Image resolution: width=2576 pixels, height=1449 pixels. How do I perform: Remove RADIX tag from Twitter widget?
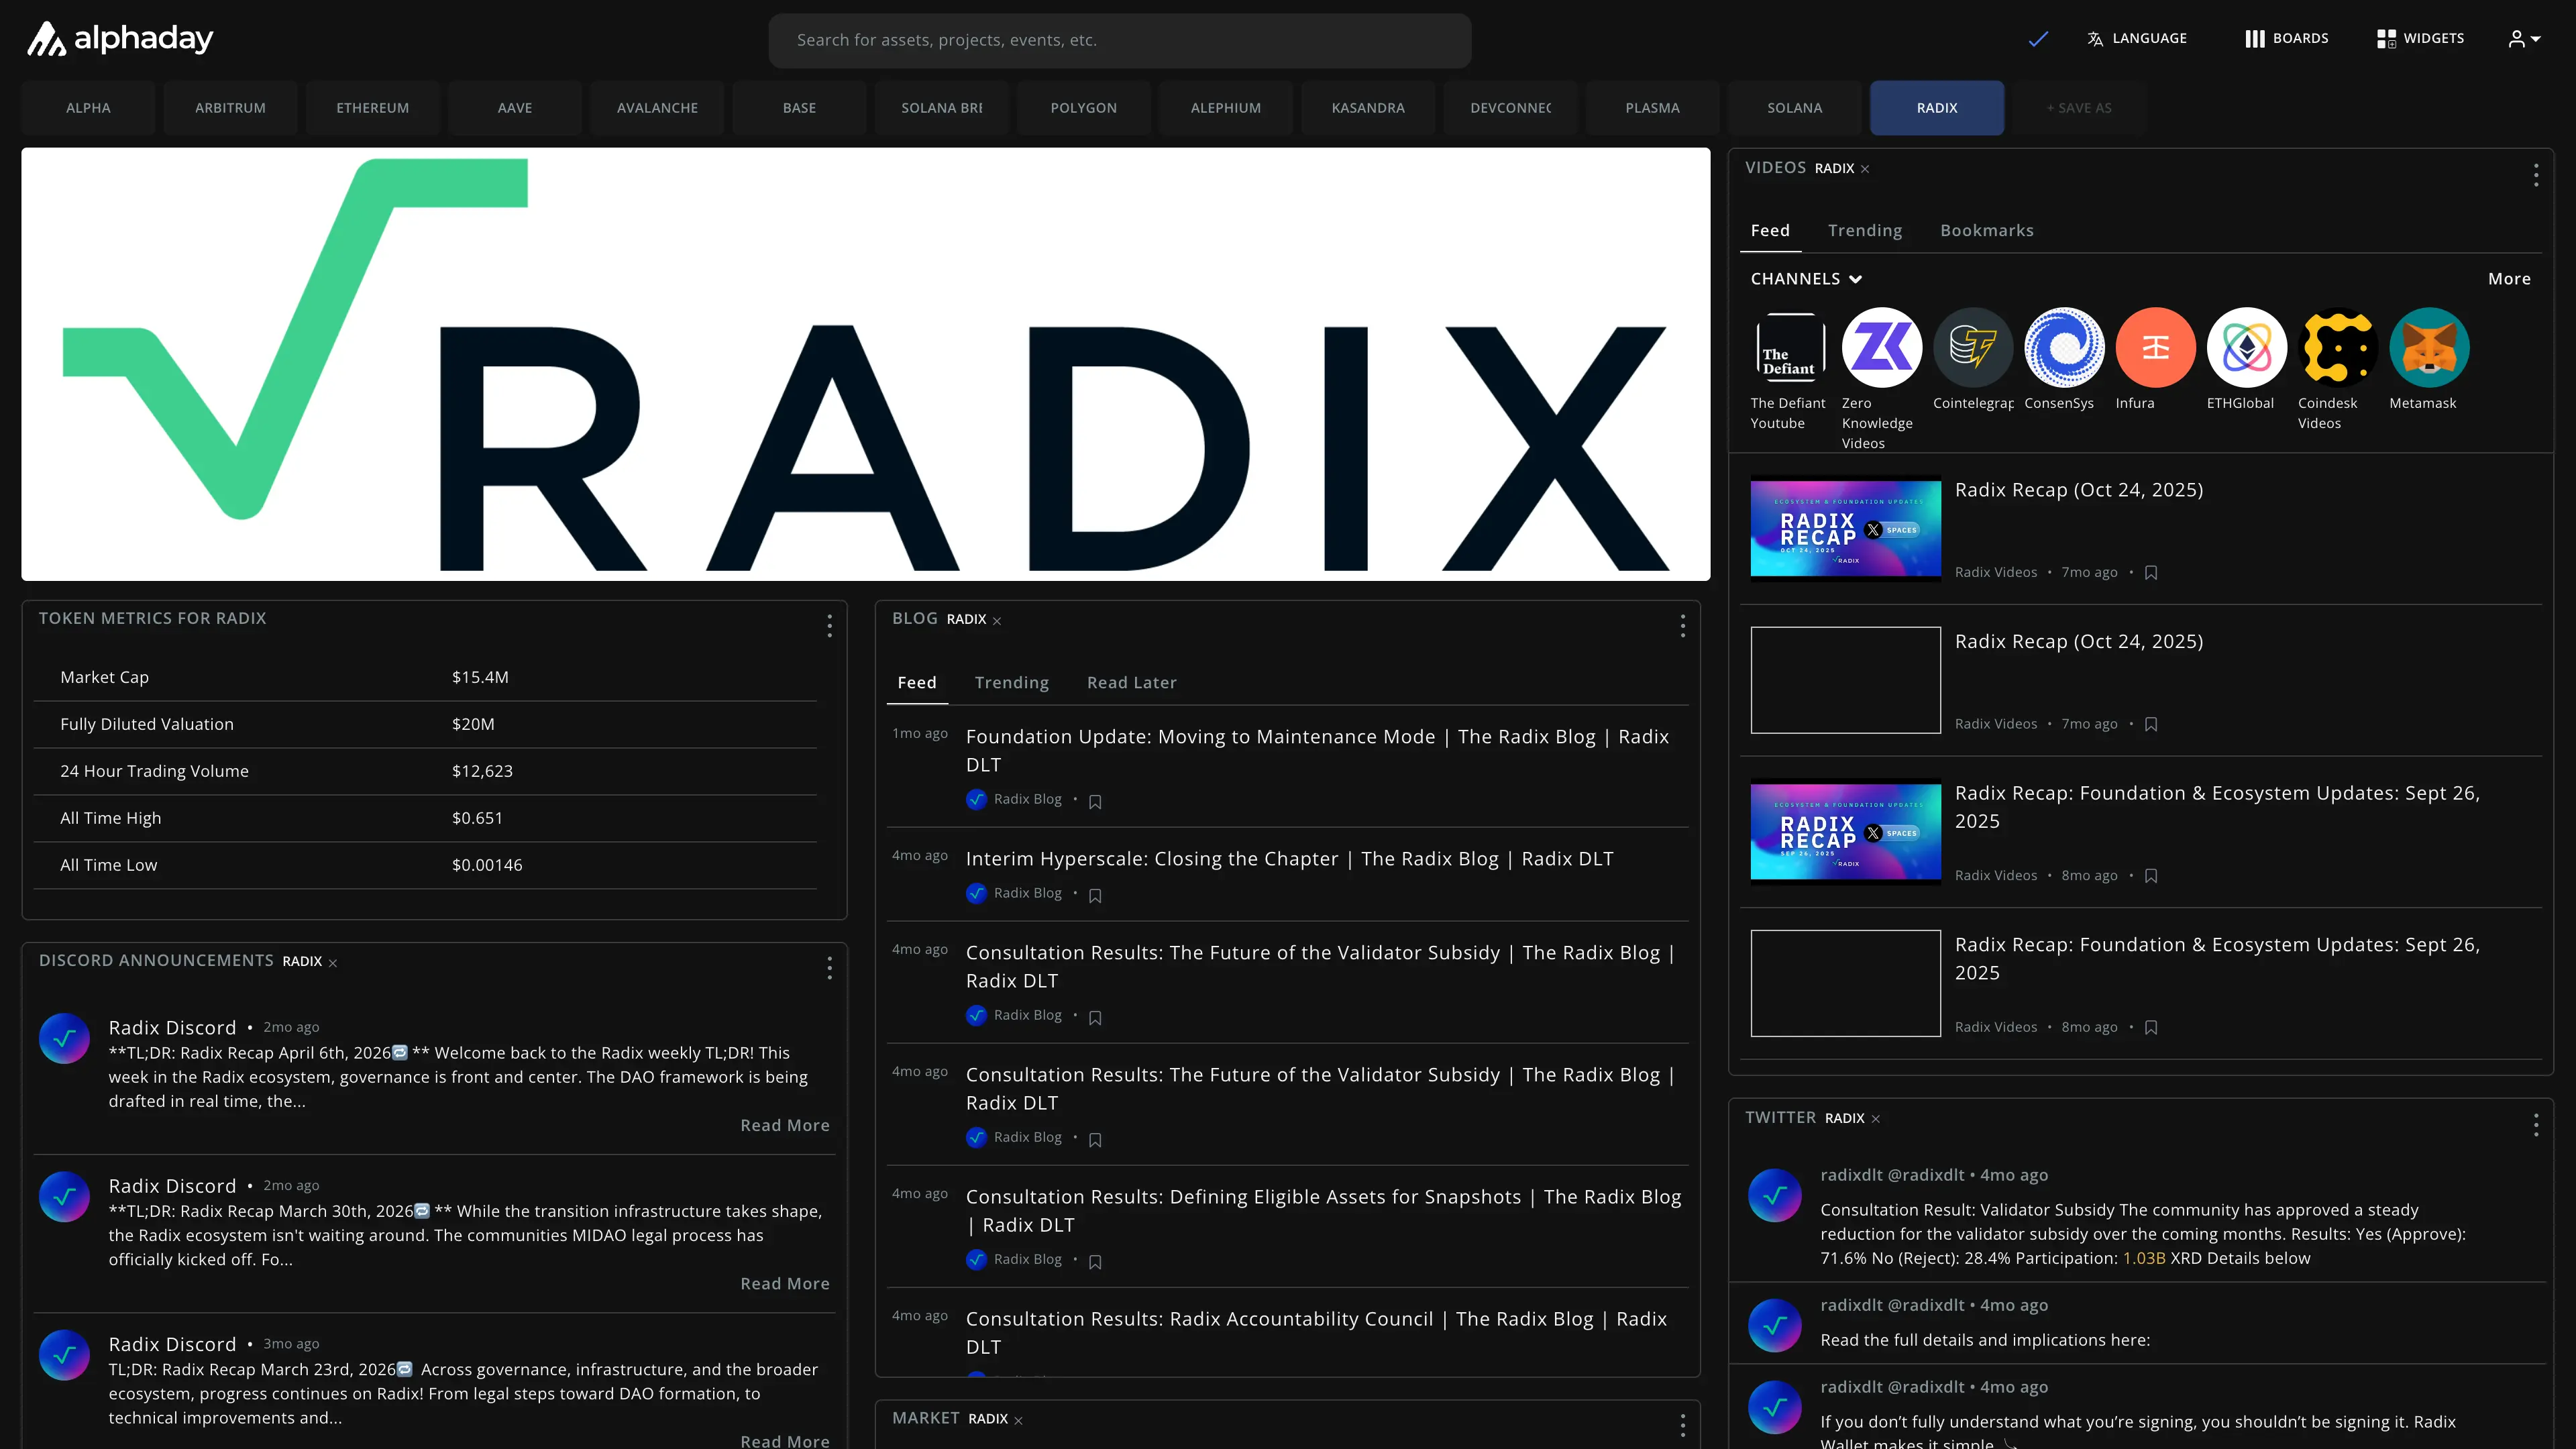[x=1876, y=1119]
